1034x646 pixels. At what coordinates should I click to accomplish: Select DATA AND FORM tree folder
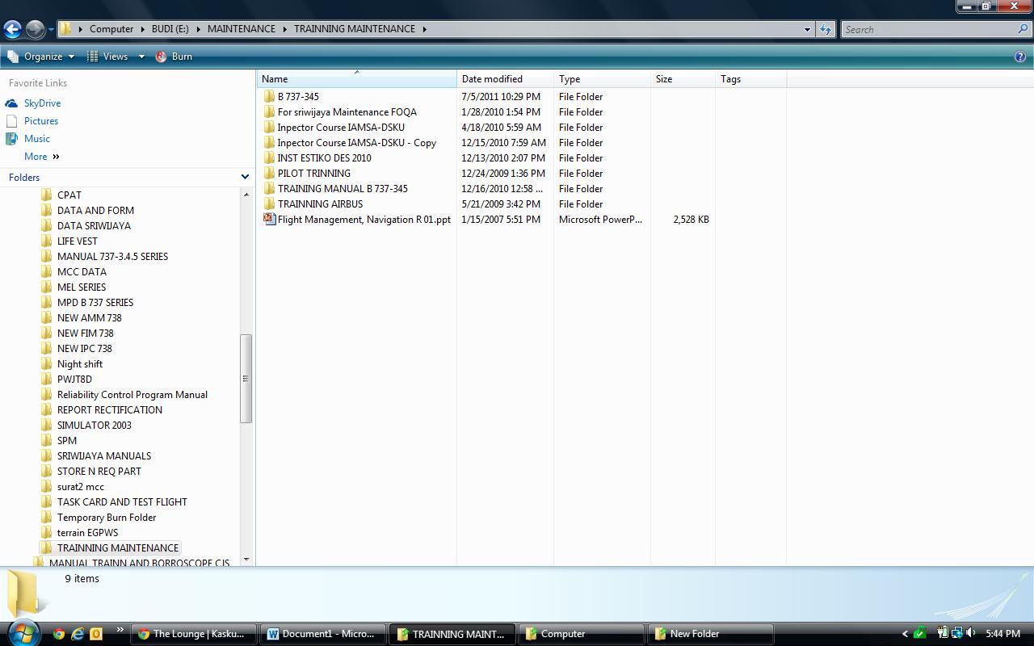coord(95,211)
